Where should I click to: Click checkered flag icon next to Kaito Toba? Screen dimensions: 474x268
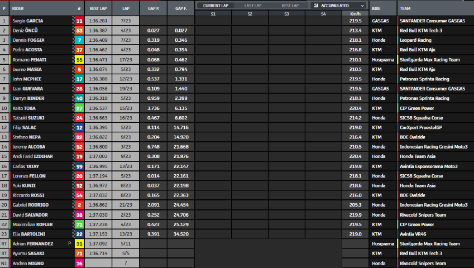pyautogui.click(x=73, y=108)
